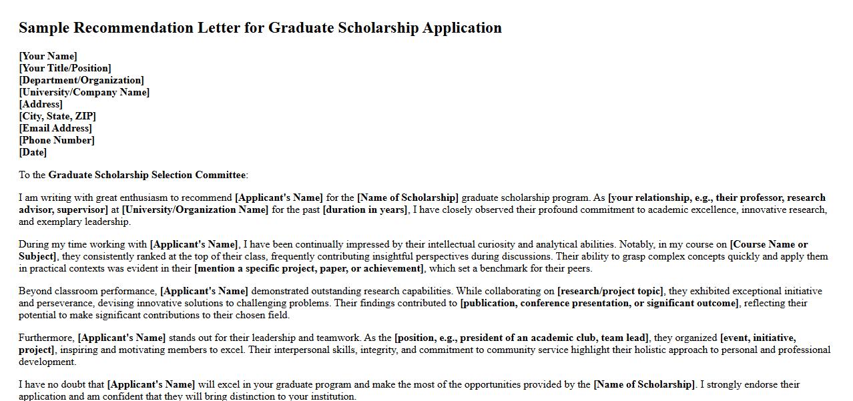Select the [Date] placeholder
The height and width of the screenshot is (401, 853).
[33, 152]
